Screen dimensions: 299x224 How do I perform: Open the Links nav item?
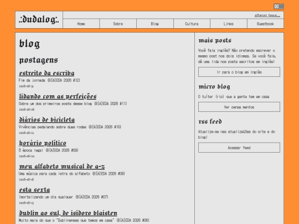(229, 24)
